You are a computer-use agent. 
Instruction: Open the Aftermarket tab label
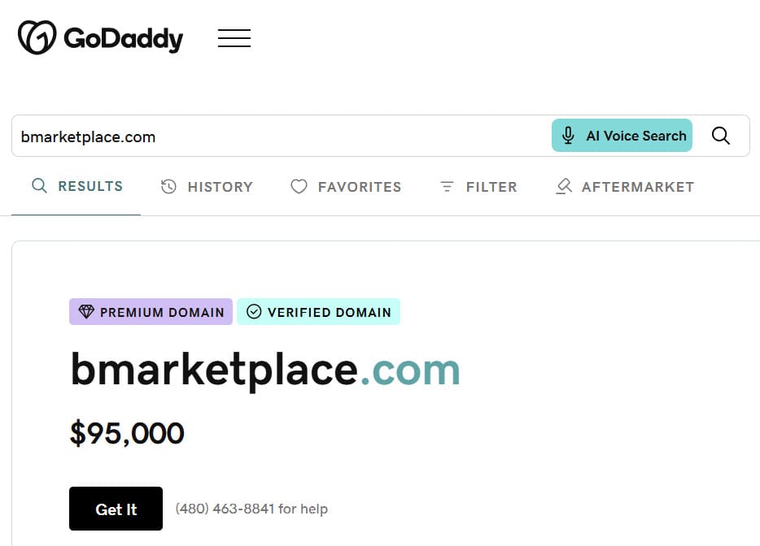point(637,187)
